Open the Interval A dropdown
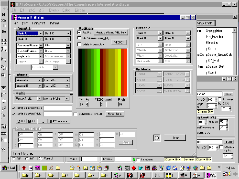Viewport: 239px width, 179px height. pos(40,80)
